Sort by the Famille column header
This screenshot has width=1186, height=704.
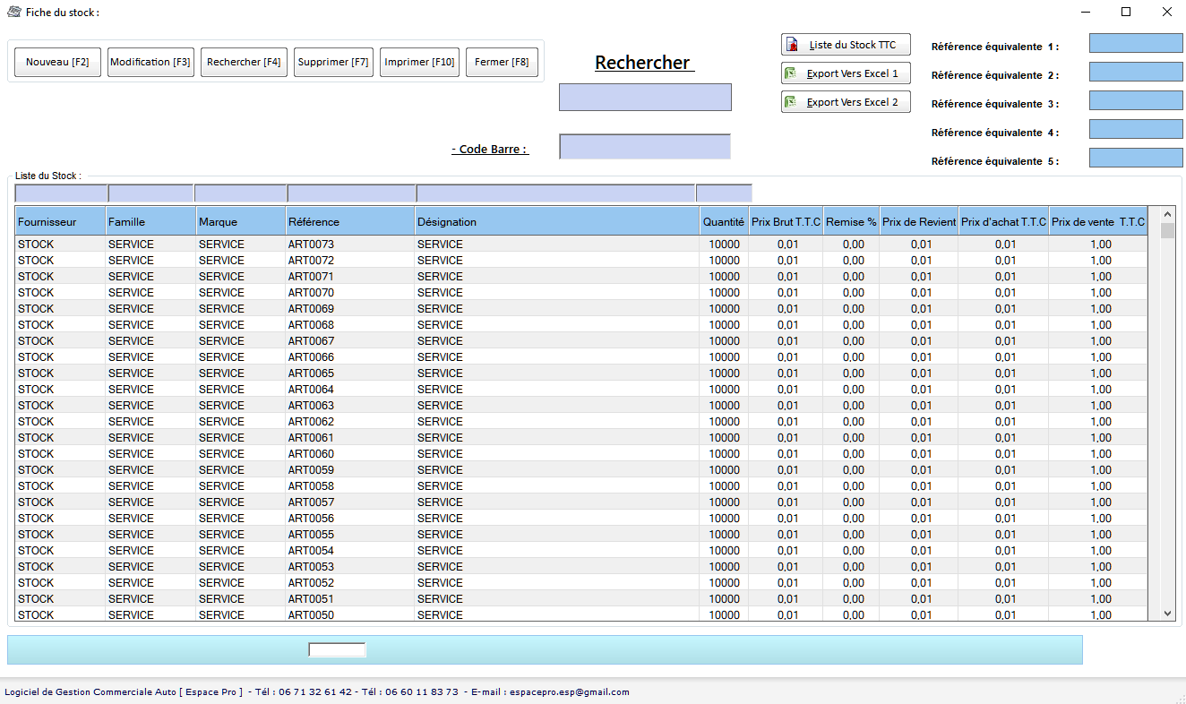[150, 222]
